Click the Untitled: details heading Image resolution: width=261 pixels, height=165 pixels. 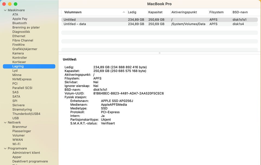tap(70, 60)
